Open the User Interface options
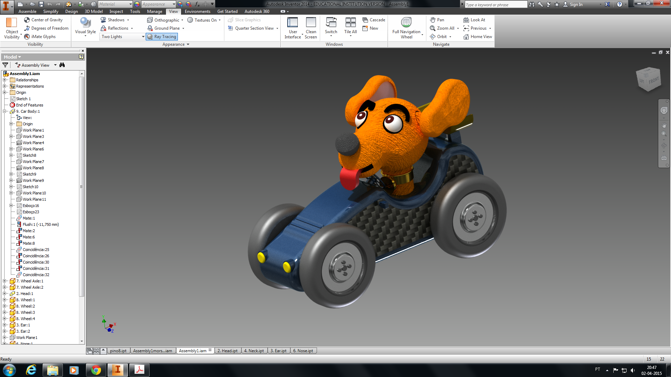671x377 pixels. coord(293,28)
